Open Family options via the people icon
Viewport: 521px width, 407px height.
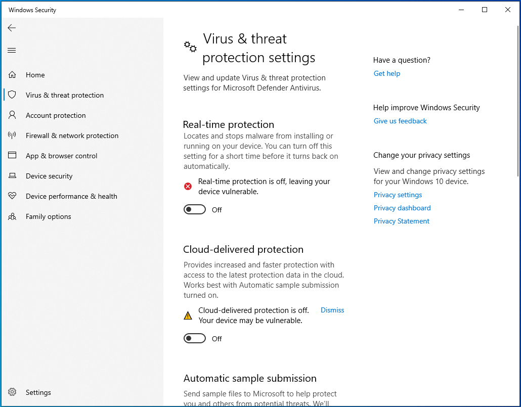click(12, 216)
